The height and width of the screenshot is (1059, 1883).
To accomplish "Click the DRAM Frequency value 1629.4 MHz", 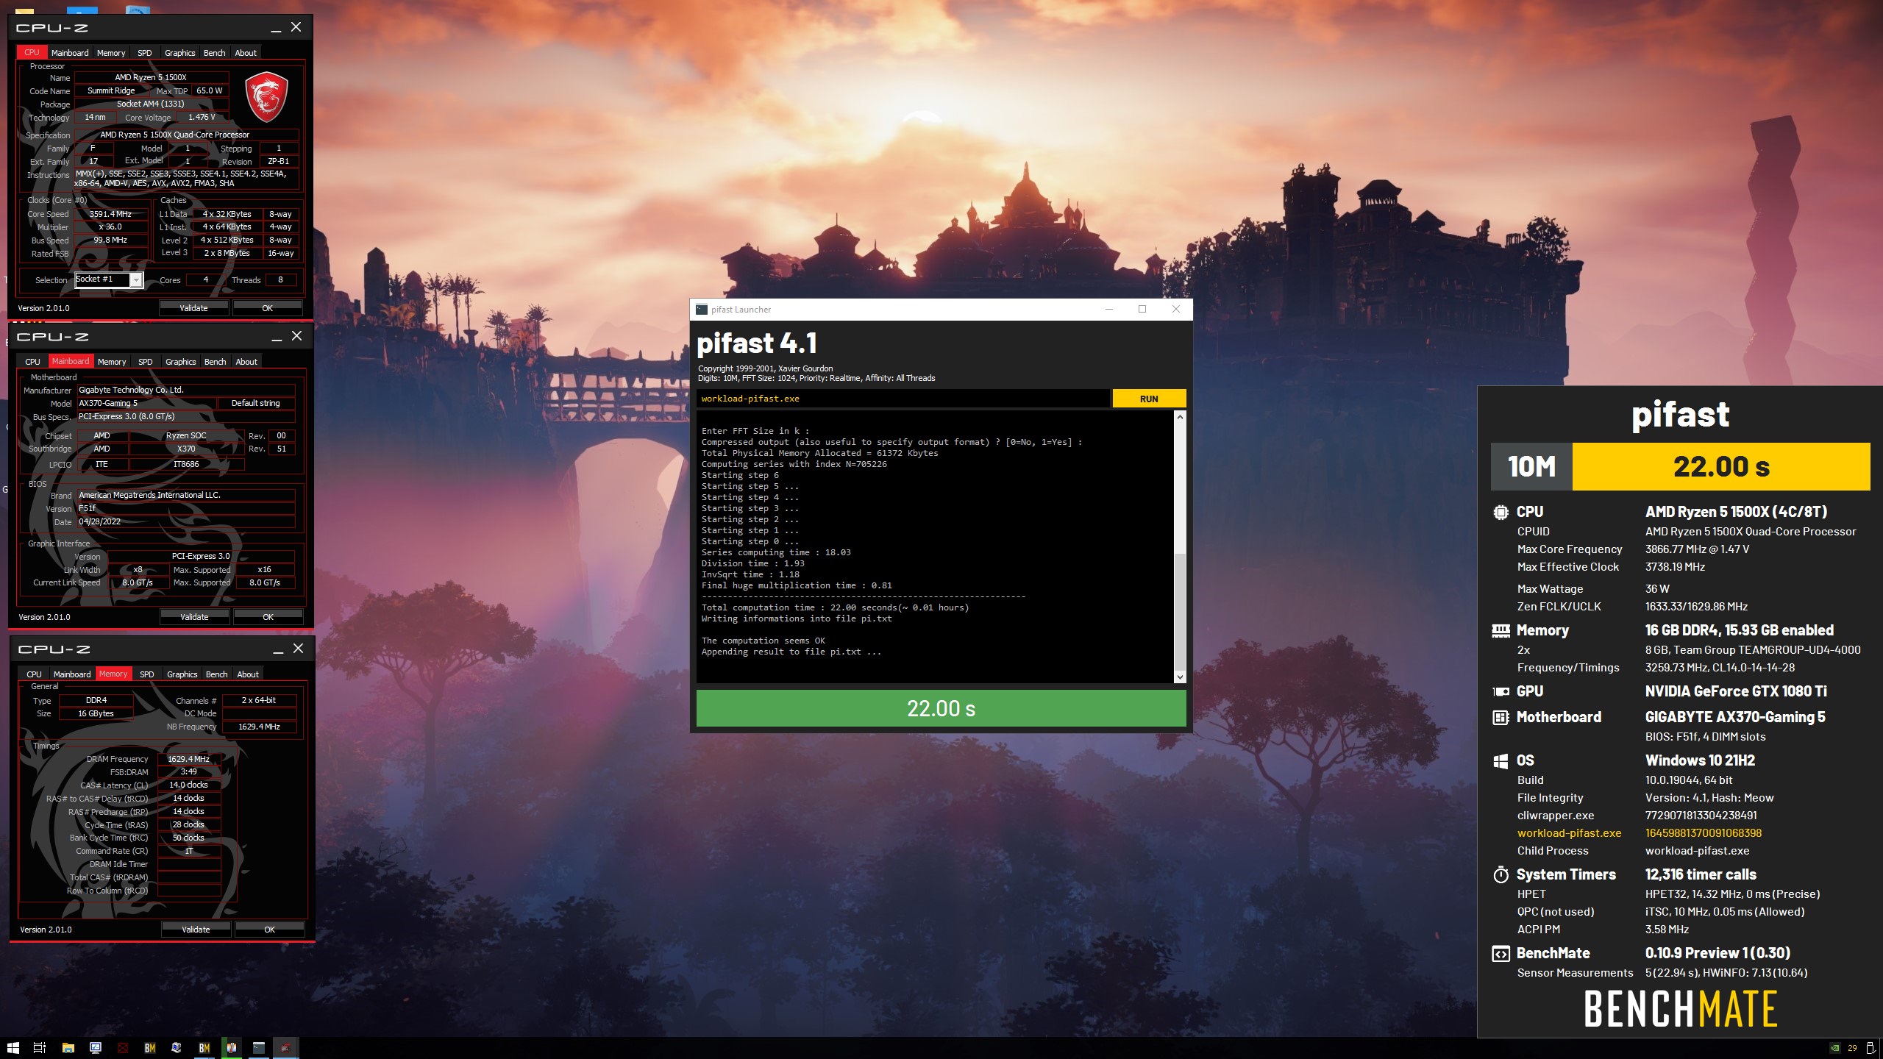I will click(x=189, y=759).
